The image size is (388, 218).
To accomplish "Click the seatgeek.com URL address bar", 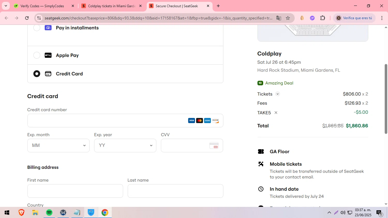I will tap(158, 18).
